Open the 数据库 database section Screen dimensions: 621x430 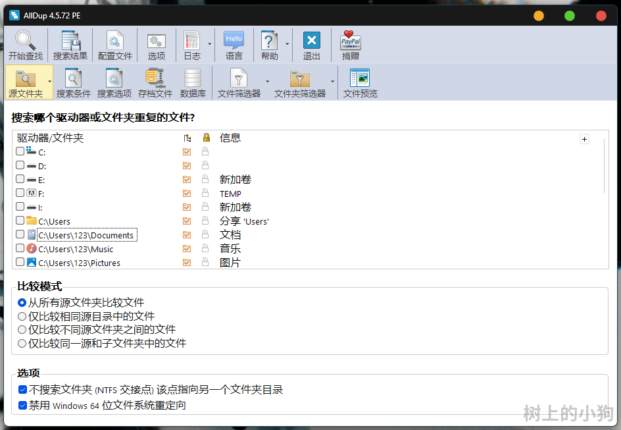point(193,83)
